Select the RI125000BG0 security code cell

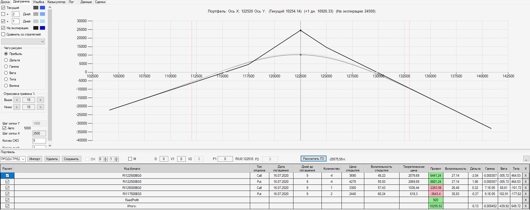point(132,188)
